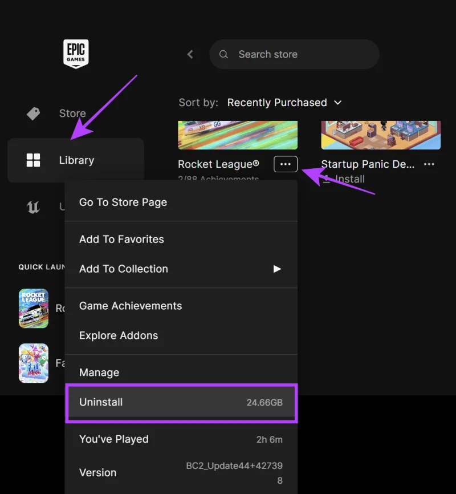Image resolution: width=456 pixels, height=494 pixels.
Task: Launch Rocket League from Quick Launch icon
Action: tap(34, 309)
